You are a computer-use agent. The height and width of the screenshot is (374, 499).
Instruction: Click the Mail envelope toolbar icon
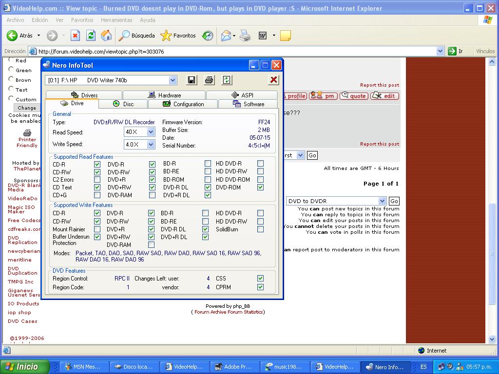point(226,36)
